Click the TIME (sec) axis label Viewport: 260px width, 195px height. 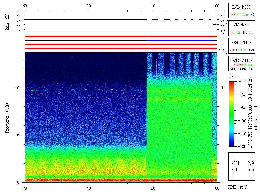point(237,187)
